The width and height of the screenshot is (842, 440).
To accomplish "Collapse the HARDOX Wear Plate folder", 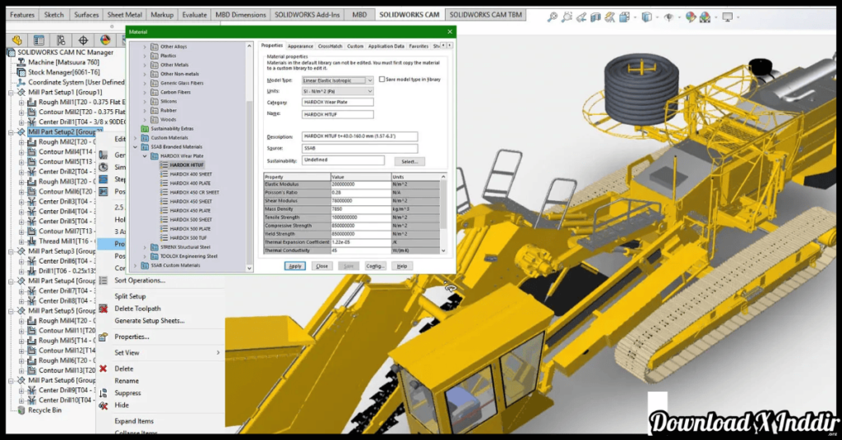I will [x=145, y=156].
